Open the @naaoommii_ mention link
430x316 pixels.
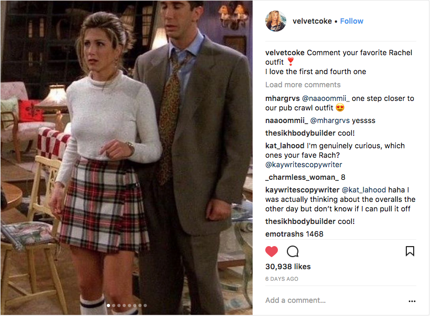click(x=326, y=98)
